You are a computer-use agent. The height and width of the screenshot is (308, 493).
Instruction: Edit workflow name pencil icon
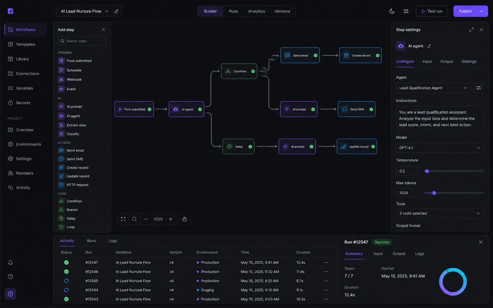pos(116,11)
